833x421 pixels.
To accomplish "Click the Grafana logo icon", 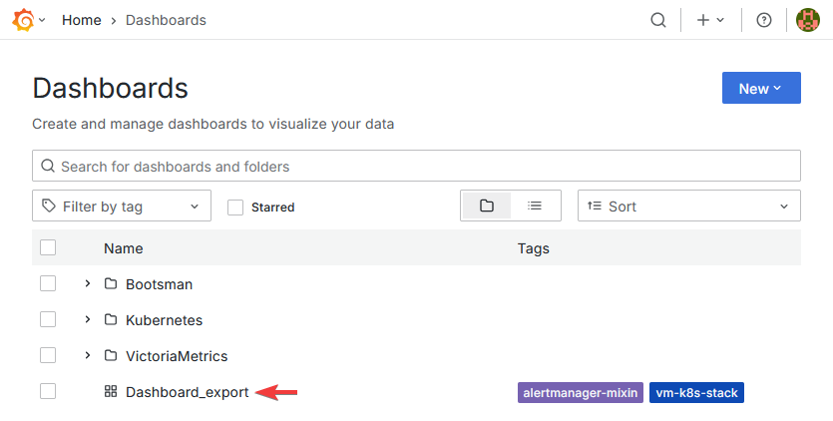I will (x=22, y=20).
